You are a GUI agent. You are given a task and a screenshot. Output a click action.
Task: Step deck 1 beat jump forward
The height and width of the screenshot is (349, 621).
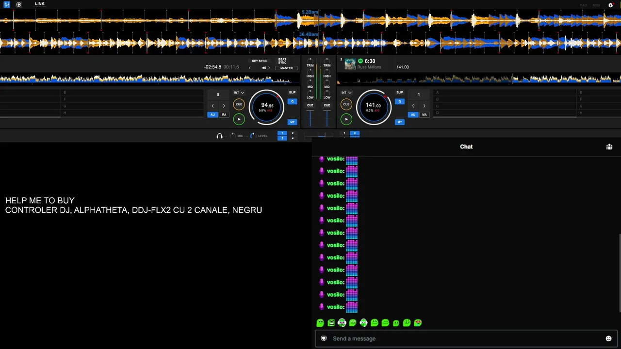[224, 106]
